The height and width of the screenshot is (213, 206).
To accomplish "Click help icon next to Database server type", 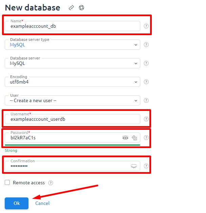I will pyautogui.click(x=146, y=45).
